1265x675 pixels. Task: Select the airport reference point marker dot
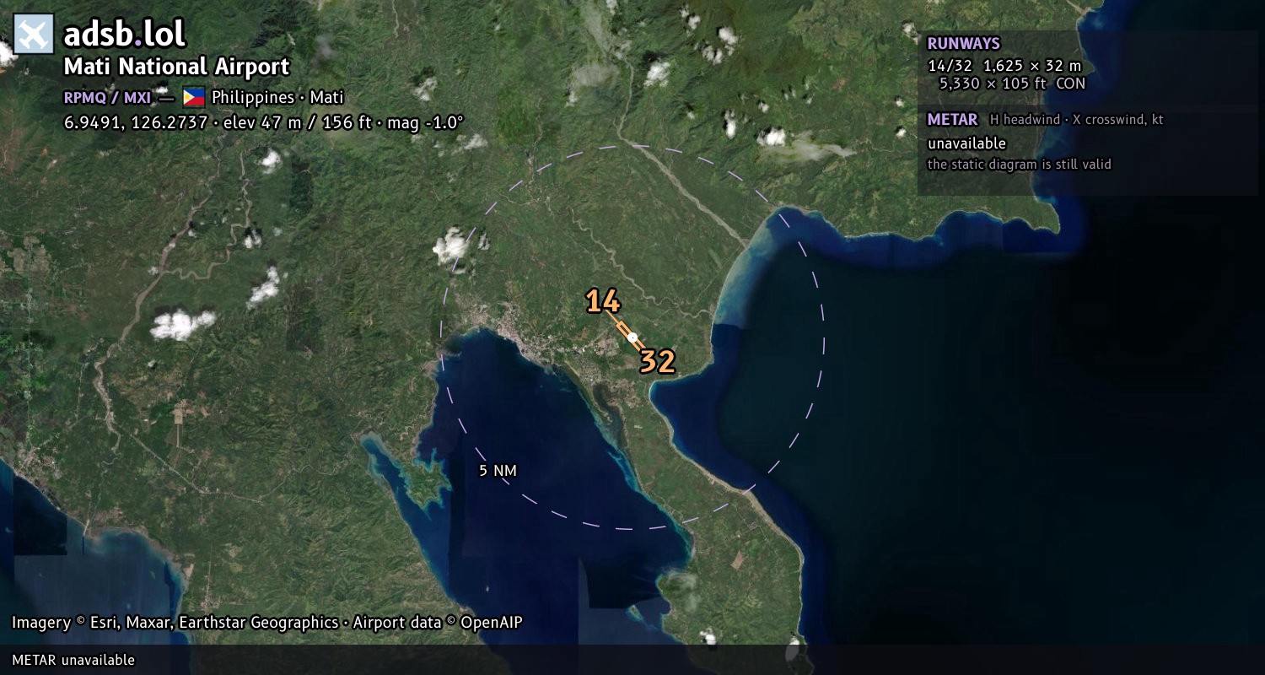tap(632, 337)
